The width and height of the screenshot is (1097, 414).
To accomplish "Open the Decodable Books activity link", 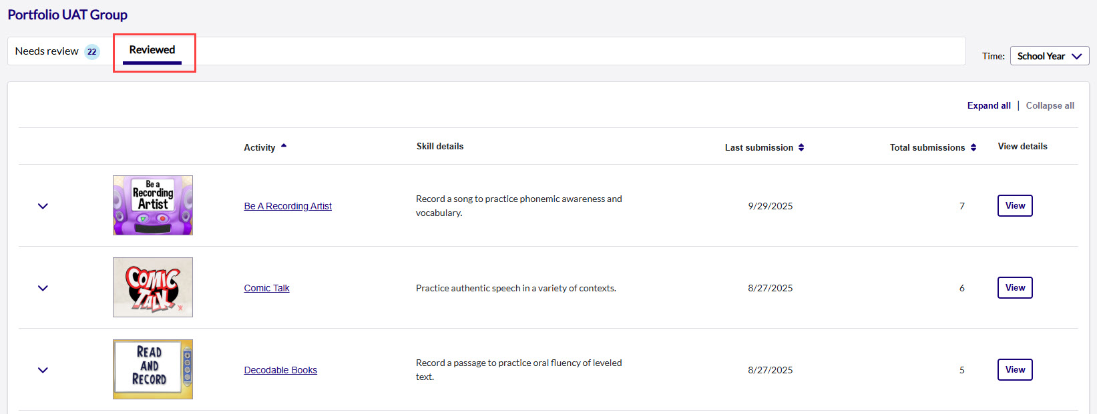I will click(280, 370).
